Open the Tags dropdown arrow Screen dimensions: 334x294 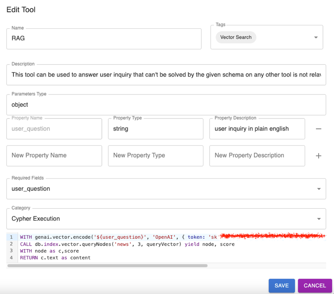[x=316, y=37]
